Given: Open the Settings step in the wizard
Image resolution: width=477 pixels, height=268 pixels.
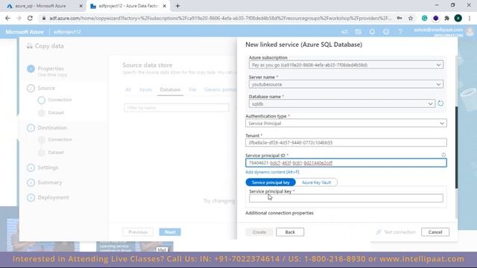Looking at the screenshot, I should pyautogui.click(x=48, y=167).
